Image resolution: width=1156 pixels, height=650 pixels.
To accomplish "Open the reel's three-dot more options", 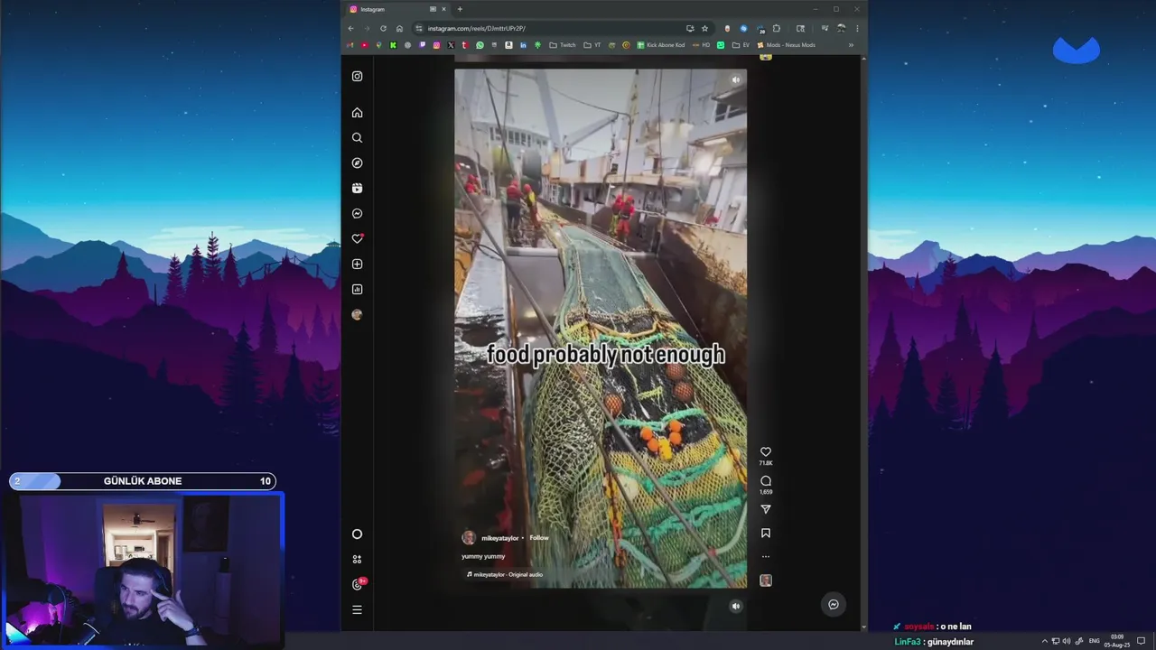I will pyautogui.click(x=766, y=557).
